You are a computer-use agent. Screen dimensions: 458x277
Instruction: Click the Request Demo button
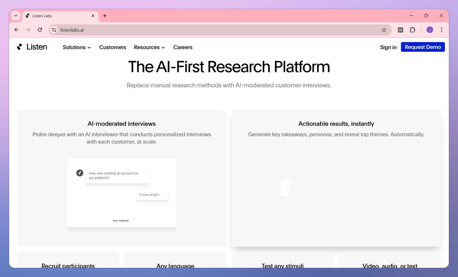tap(423, 47)
